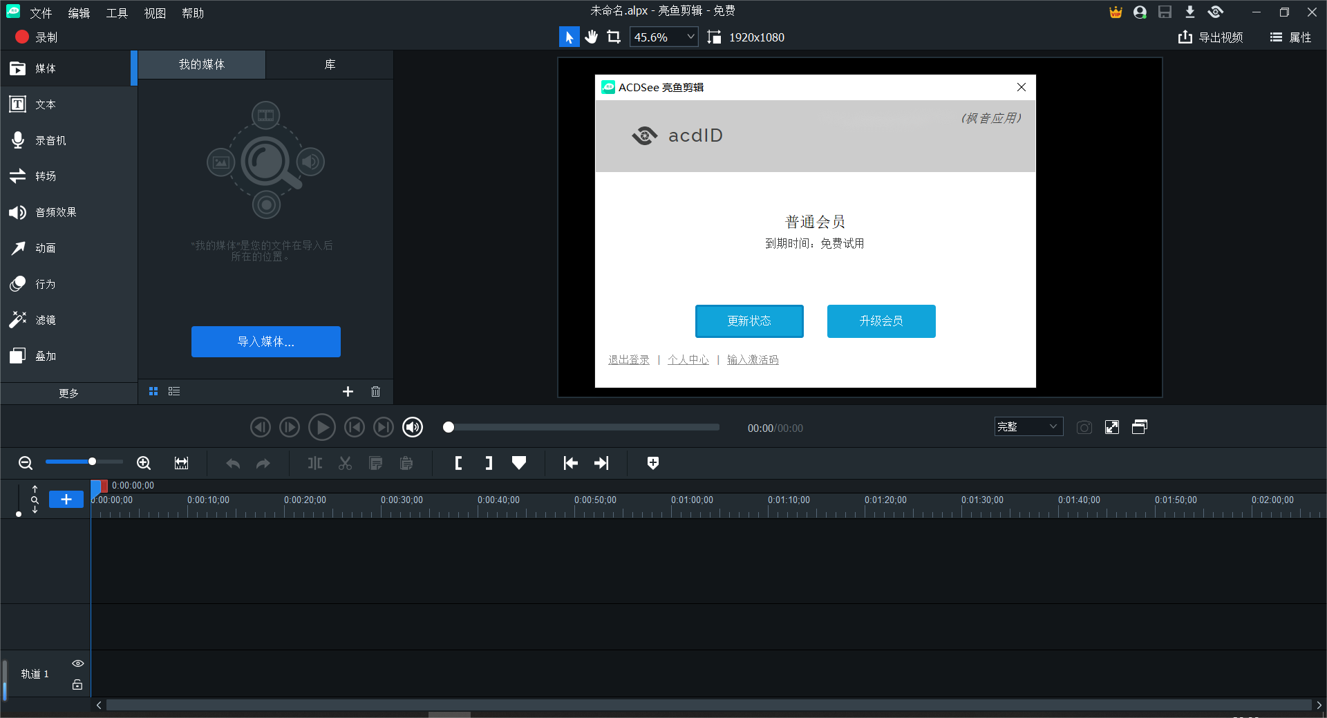The width and height of the screenshot is (1327, 718).
Task: Select 文本 in the sidebar
Action: [68, 104]
